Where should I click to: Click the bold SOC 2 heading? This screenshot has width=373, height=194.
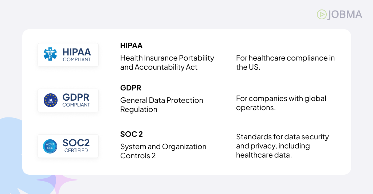pos(131,134)
